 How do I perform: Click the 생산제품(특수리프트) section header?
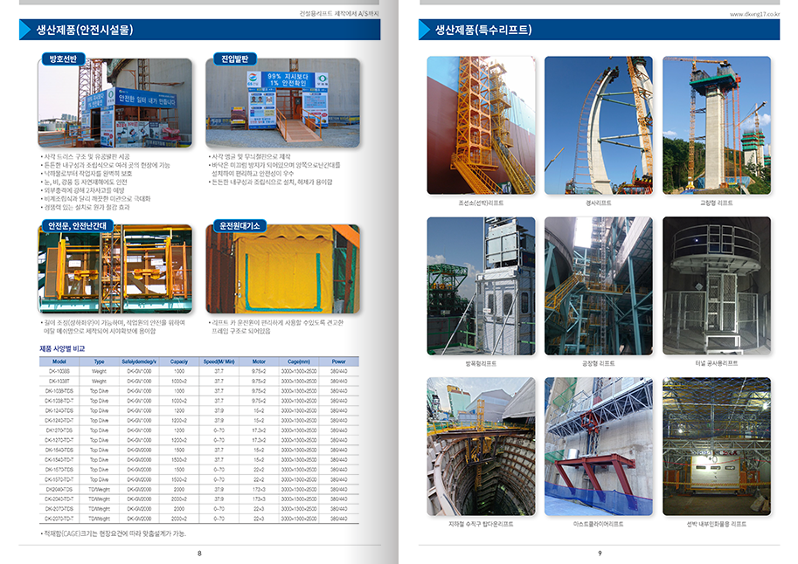pyautogui.click(x=483, y=31)
